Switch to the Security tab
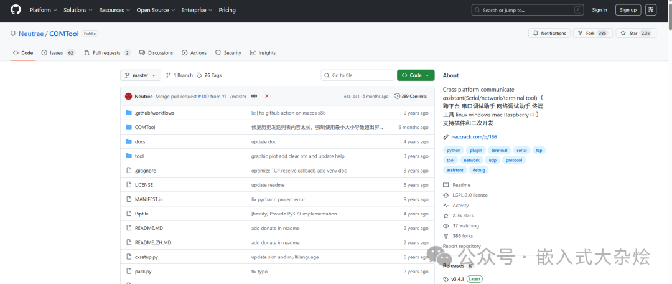The width and height of the screenshot is (672, 284). pos(228,53)
